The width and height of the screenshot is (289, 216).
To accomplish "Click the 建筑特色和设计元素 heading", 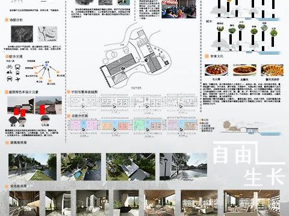I will click(x=23, y=92).
